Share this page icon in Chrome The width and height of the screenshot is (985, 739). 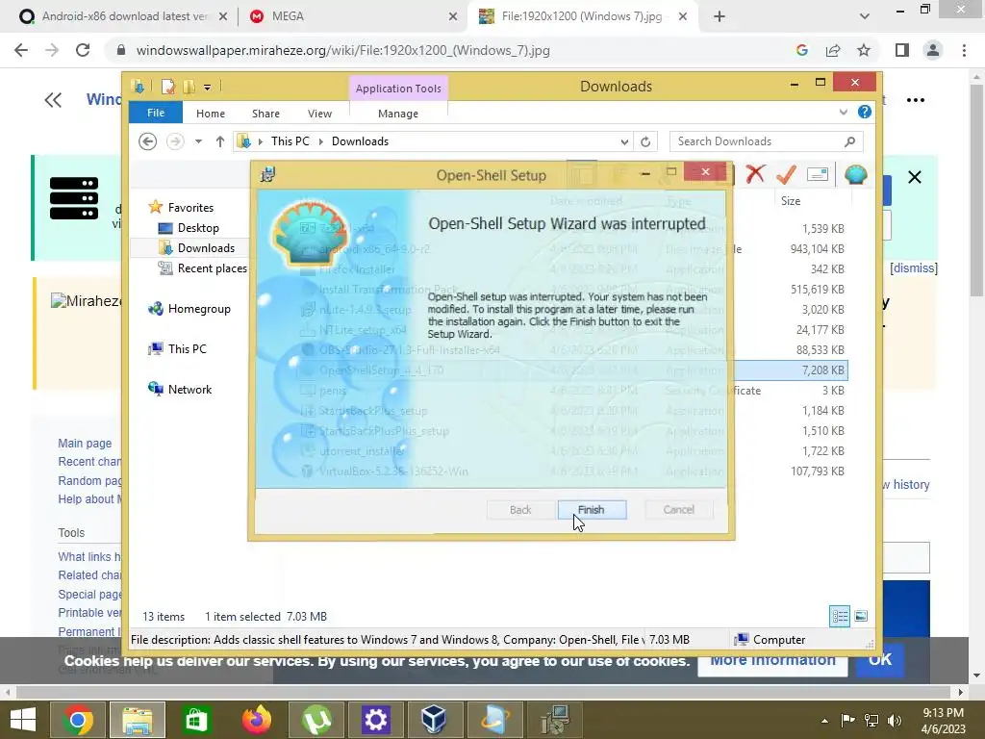point(833,50)
